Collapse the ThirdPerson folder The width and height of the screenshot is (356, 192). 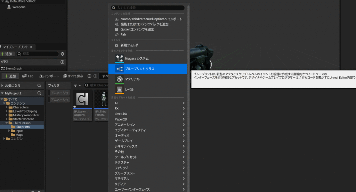(7, 123)
